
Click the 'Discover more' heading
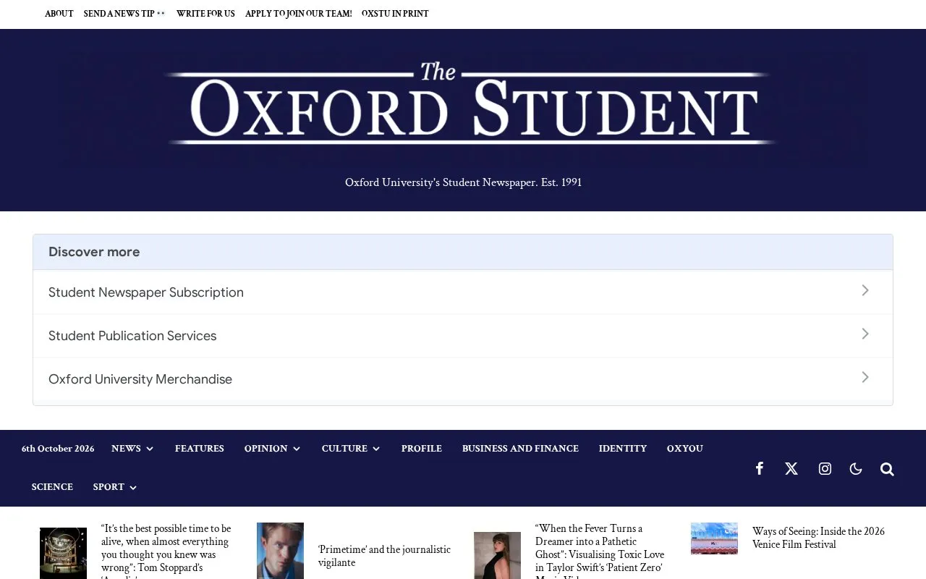(x=94, y=252)
